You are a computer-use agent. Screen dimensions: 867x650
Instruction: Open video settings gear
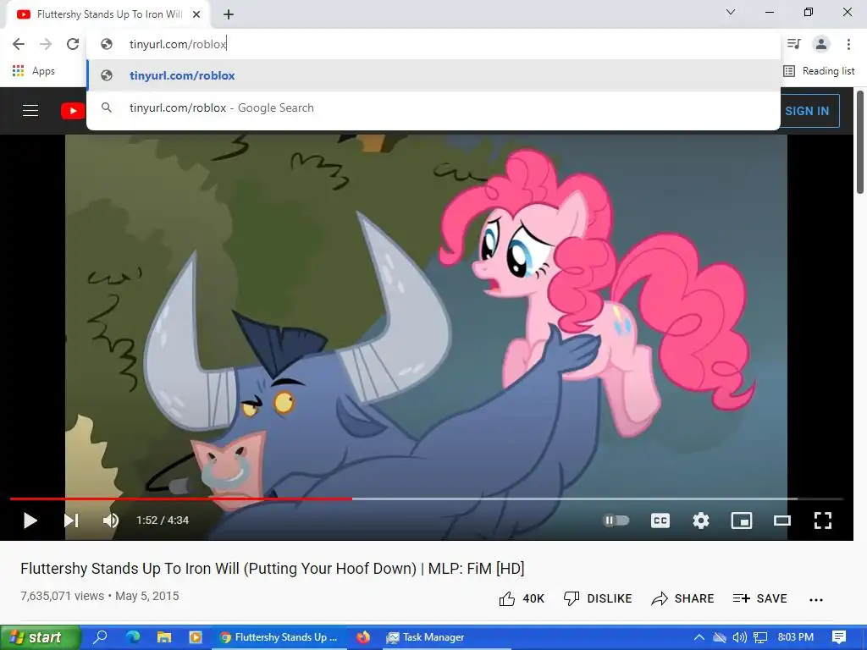(700, 521)
